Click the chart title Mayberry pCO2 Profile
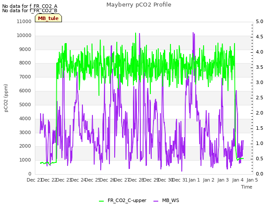 pyautogui.click(x=139, y=5)
